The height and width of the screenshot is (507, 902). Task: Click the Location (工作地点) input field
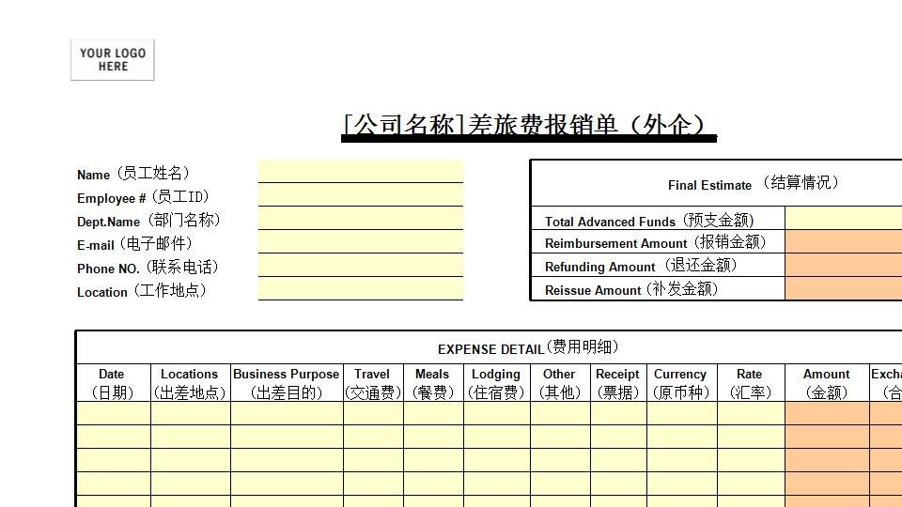click(x=361, y=288)
